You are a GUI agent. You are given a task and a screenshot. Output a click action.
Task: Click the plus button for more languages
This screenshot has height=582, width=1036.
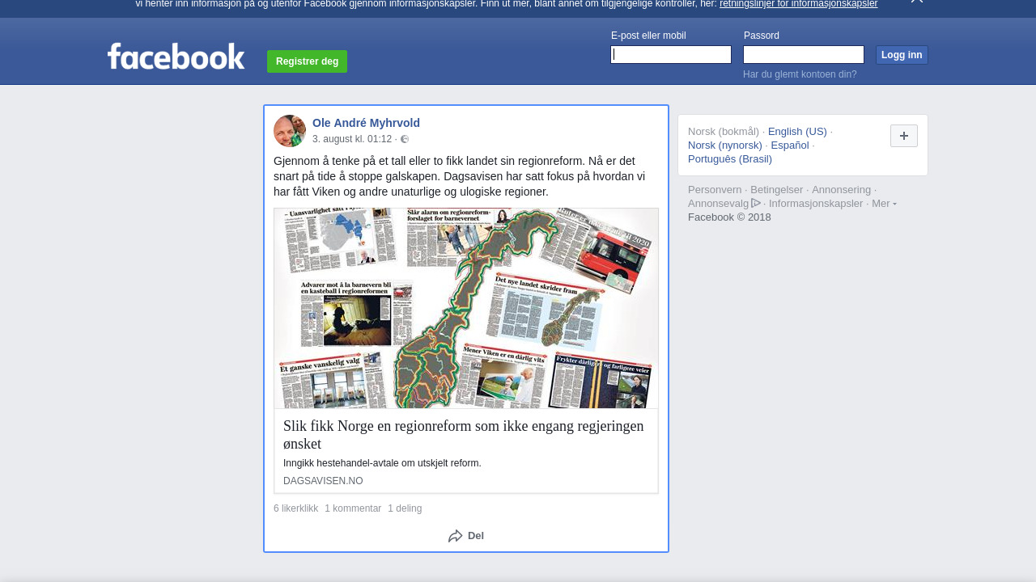click(x=904, y=136)
